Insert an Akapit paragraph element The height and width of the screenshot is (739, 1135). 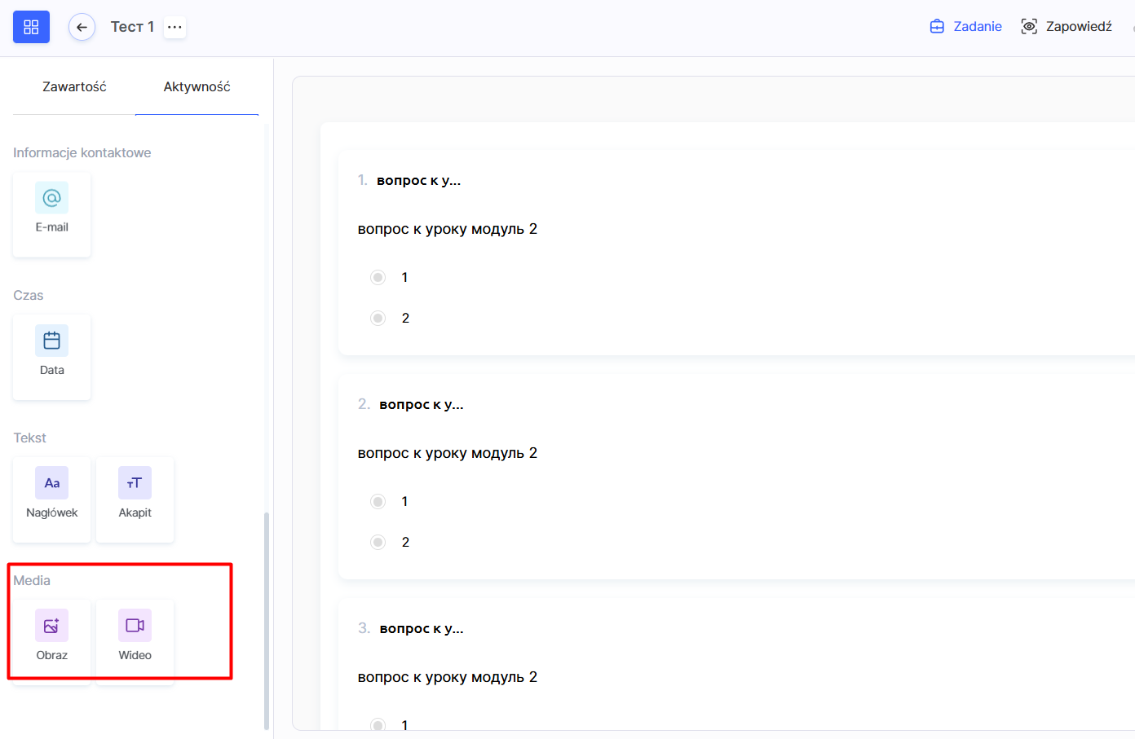pos(135,499)
